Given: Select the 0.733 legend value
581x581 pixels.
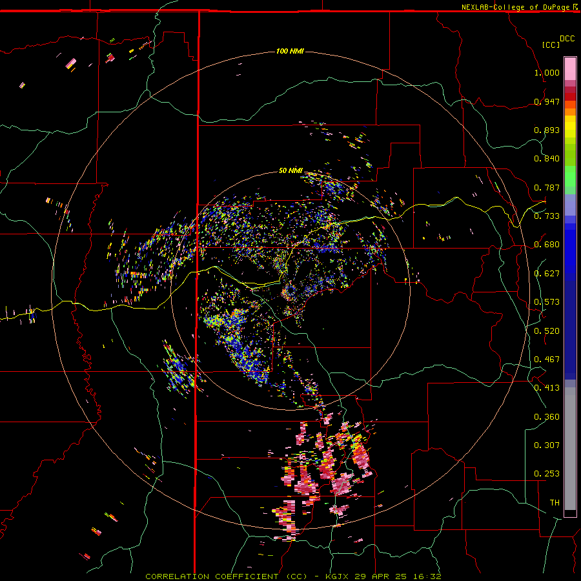Looking at the screenshot, I should tap(547, 216).
